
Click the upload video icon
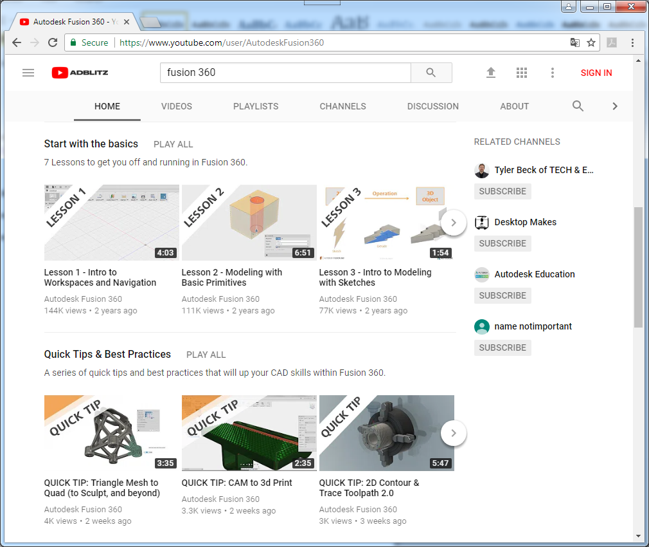(490, 73)
